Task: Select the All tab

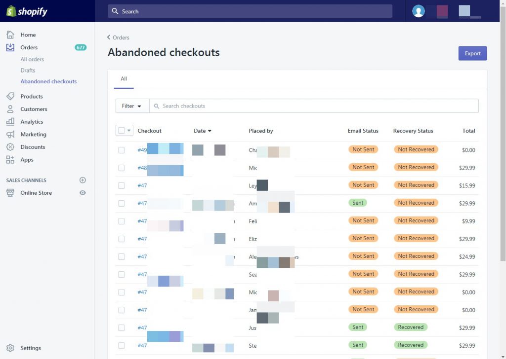Action: (x=124, y=79)
